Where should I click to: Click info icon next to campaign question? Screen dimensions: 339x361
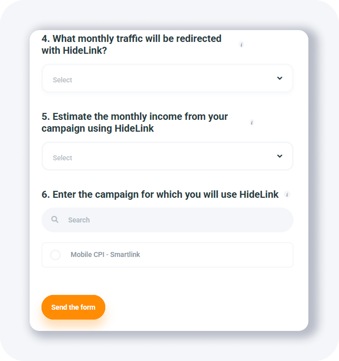pos(287,195)
